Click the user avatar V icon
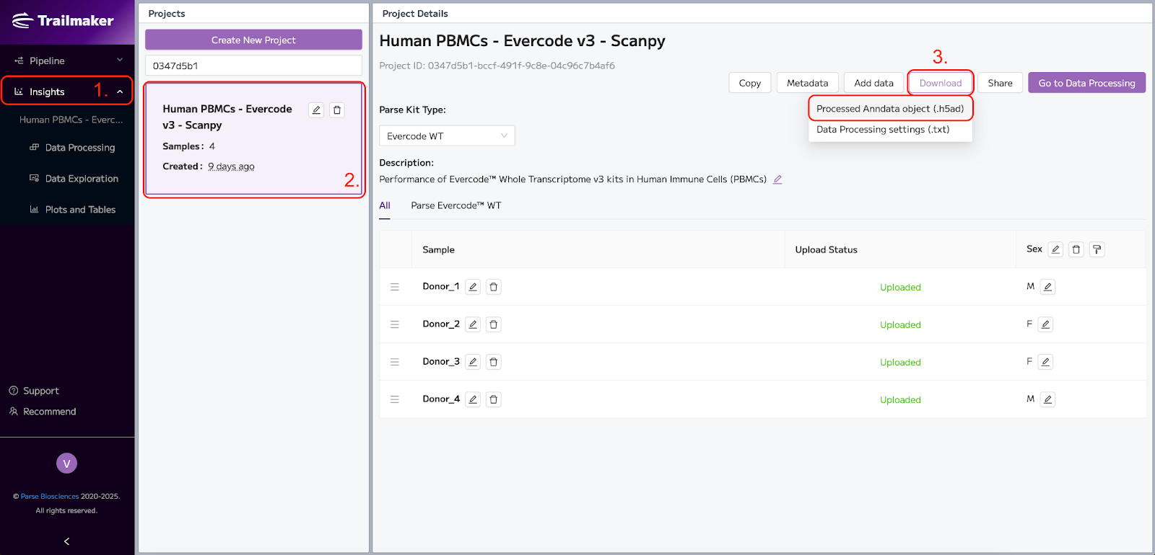1155x555 pixels. [66, 463]
